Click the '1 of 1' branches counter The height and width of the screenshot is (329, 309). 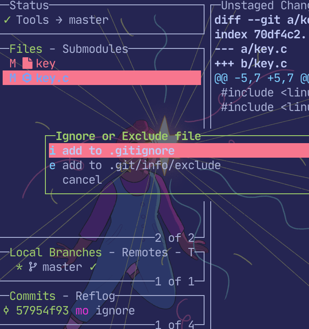[x=175, y=281]
